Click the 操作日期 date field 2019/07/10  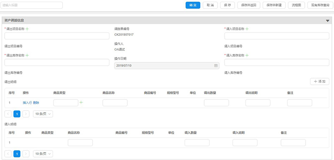point(167,66)
